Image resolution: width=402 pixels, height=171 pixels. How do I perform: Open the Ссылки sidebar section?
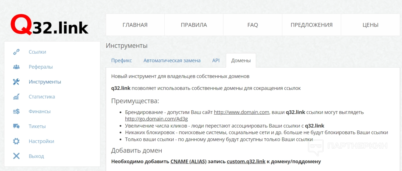[x=37, y=52]
